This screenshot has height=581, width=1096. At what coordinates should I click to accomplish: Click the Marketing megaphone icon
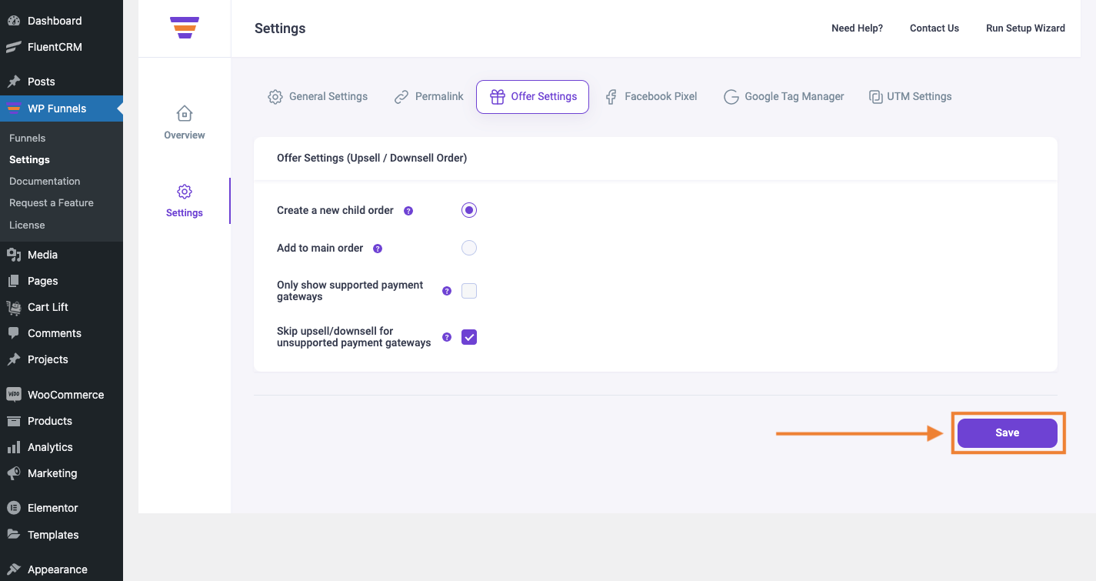pyautogui.click(x=14, y=473)
